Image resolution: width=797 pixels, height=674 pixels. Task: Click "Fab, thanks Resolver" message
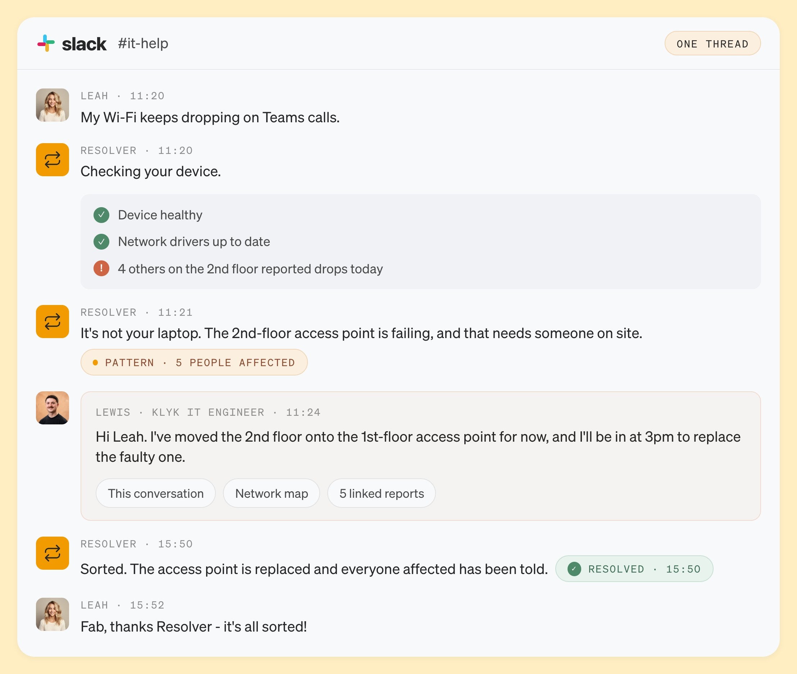pos(194,627)
